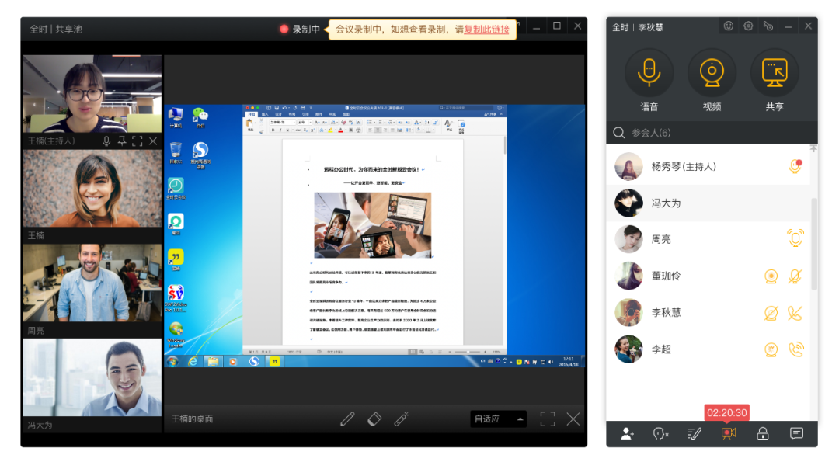Click the scroll-to-top arrow above participant list
This screenshot has width=839, height=462.
click(x=813, y=148)
